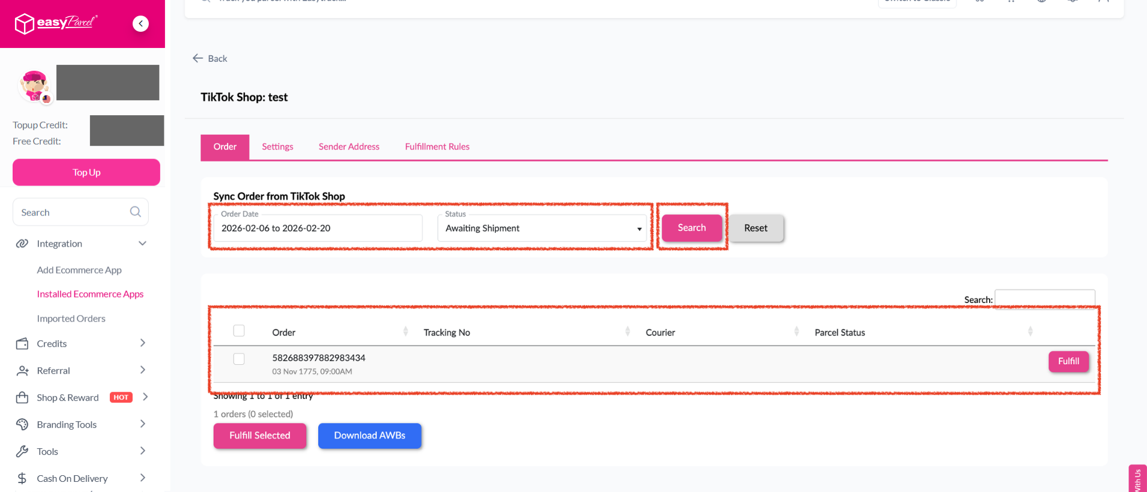
Task: Expand the Cash On Delivery submenu
Action: [142, 478]
